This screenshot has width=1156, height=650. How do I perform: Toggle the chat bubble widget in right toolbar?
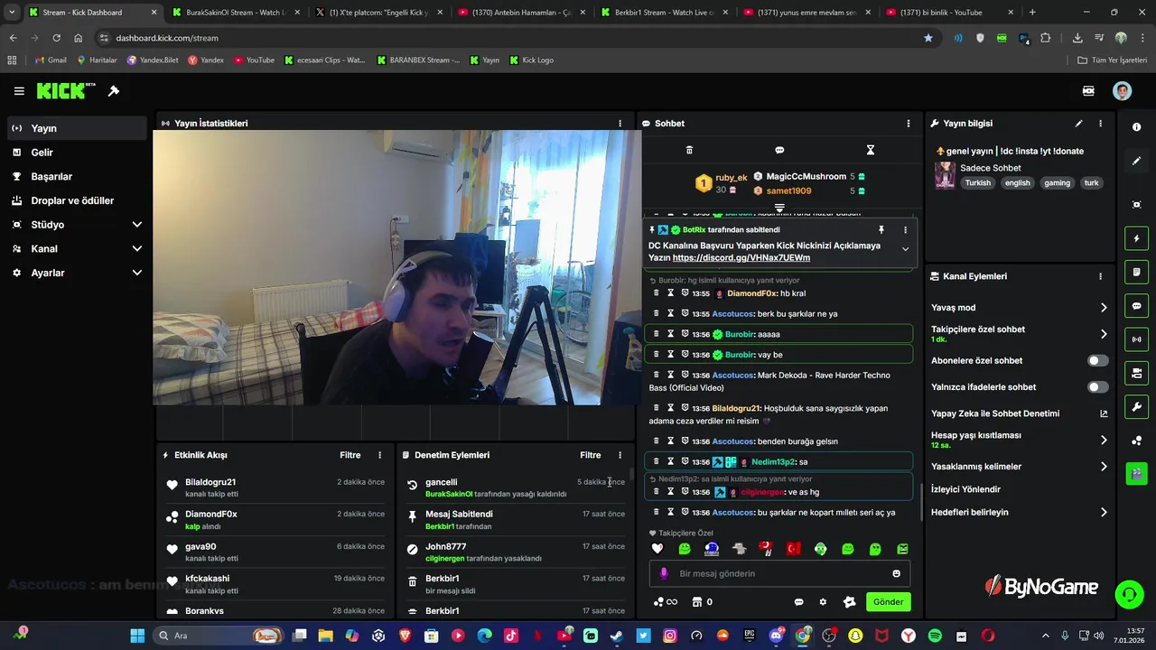pos(1136,306)
